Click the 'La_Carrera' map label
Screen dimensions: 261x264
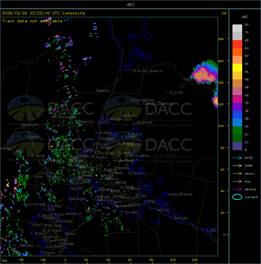(35, 204)
